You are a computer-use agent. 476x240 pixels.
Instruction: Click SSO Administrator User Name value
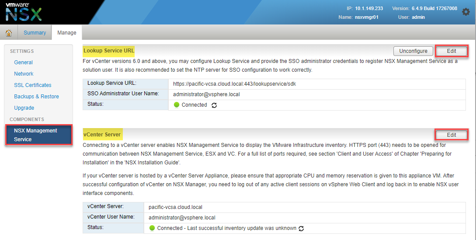coord(206,94)
